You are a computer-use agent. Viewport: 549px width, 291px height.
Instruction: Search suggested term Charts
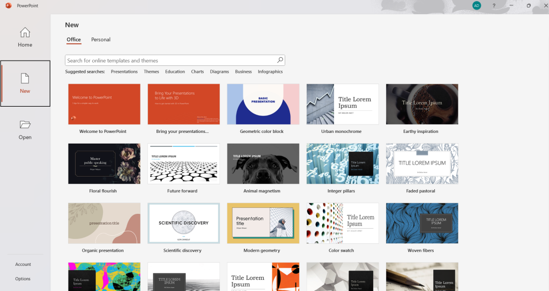click(x=197, y=71)
